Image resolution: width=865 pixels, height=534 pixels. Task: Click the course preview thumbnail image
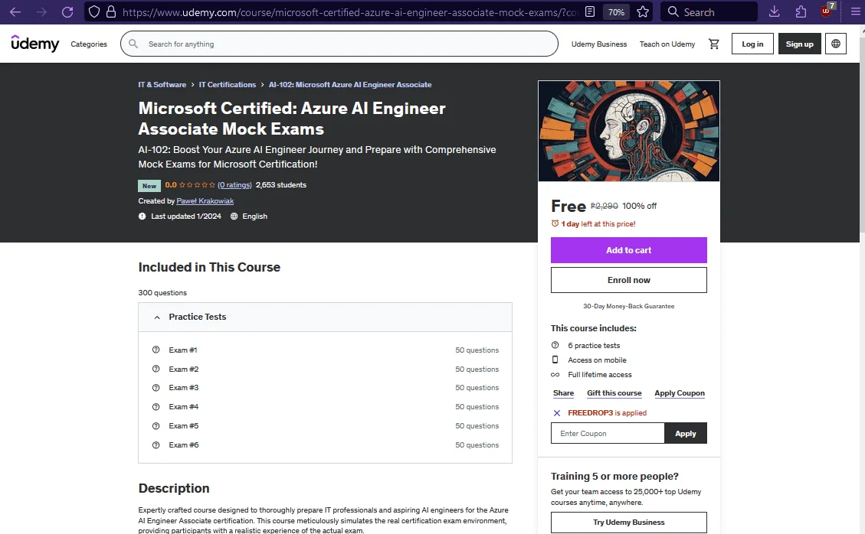point(629,131)
